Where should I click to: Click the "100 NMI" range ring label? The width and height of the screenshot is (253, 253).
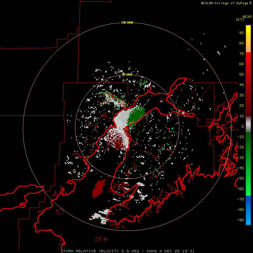click(127, 22)
